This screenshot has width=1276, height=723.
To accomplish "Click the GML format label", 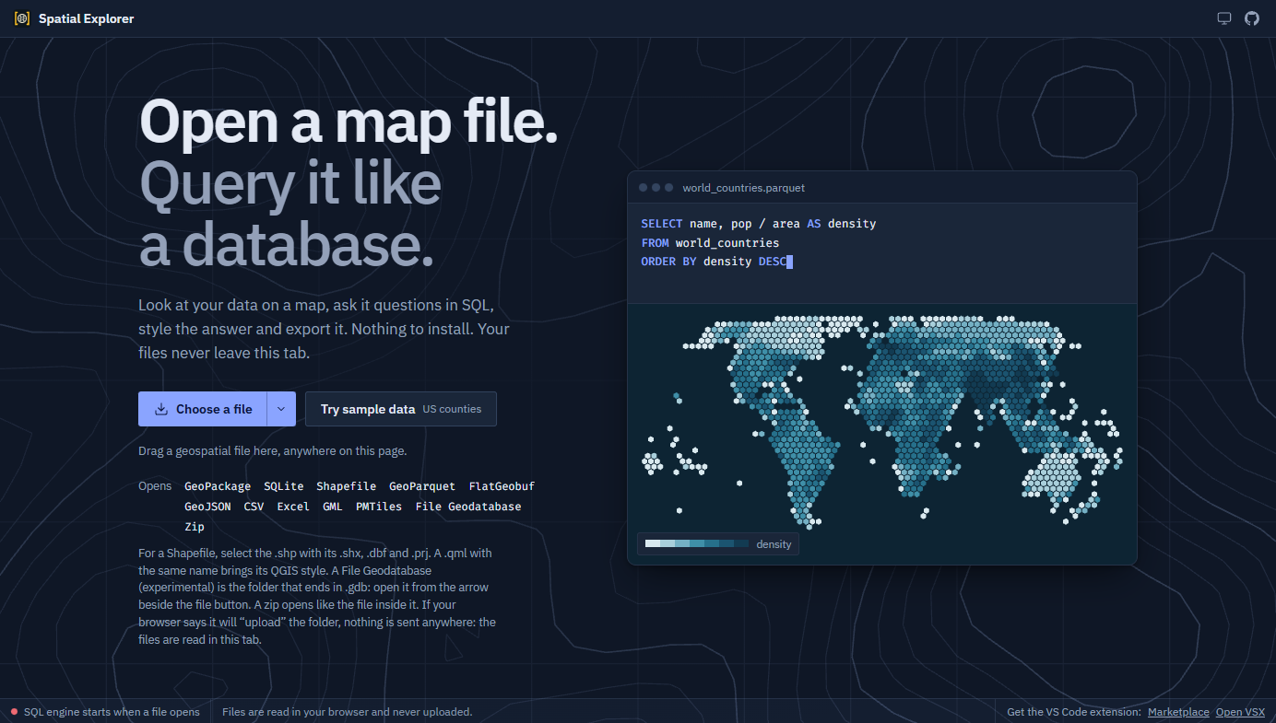I will click(x=333, y=507).
